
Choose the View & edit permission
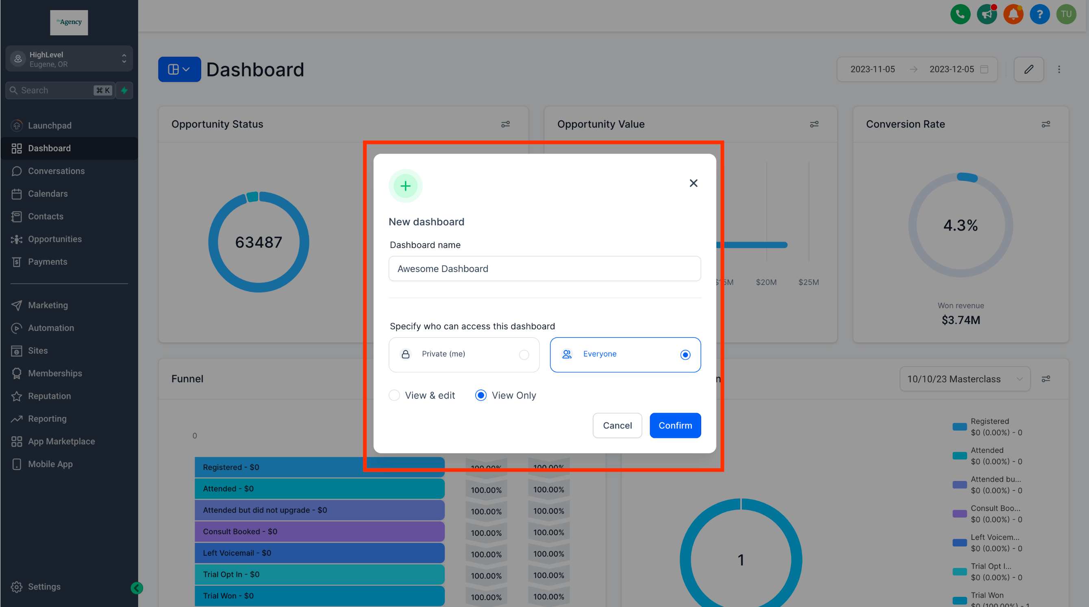[422, 395]
